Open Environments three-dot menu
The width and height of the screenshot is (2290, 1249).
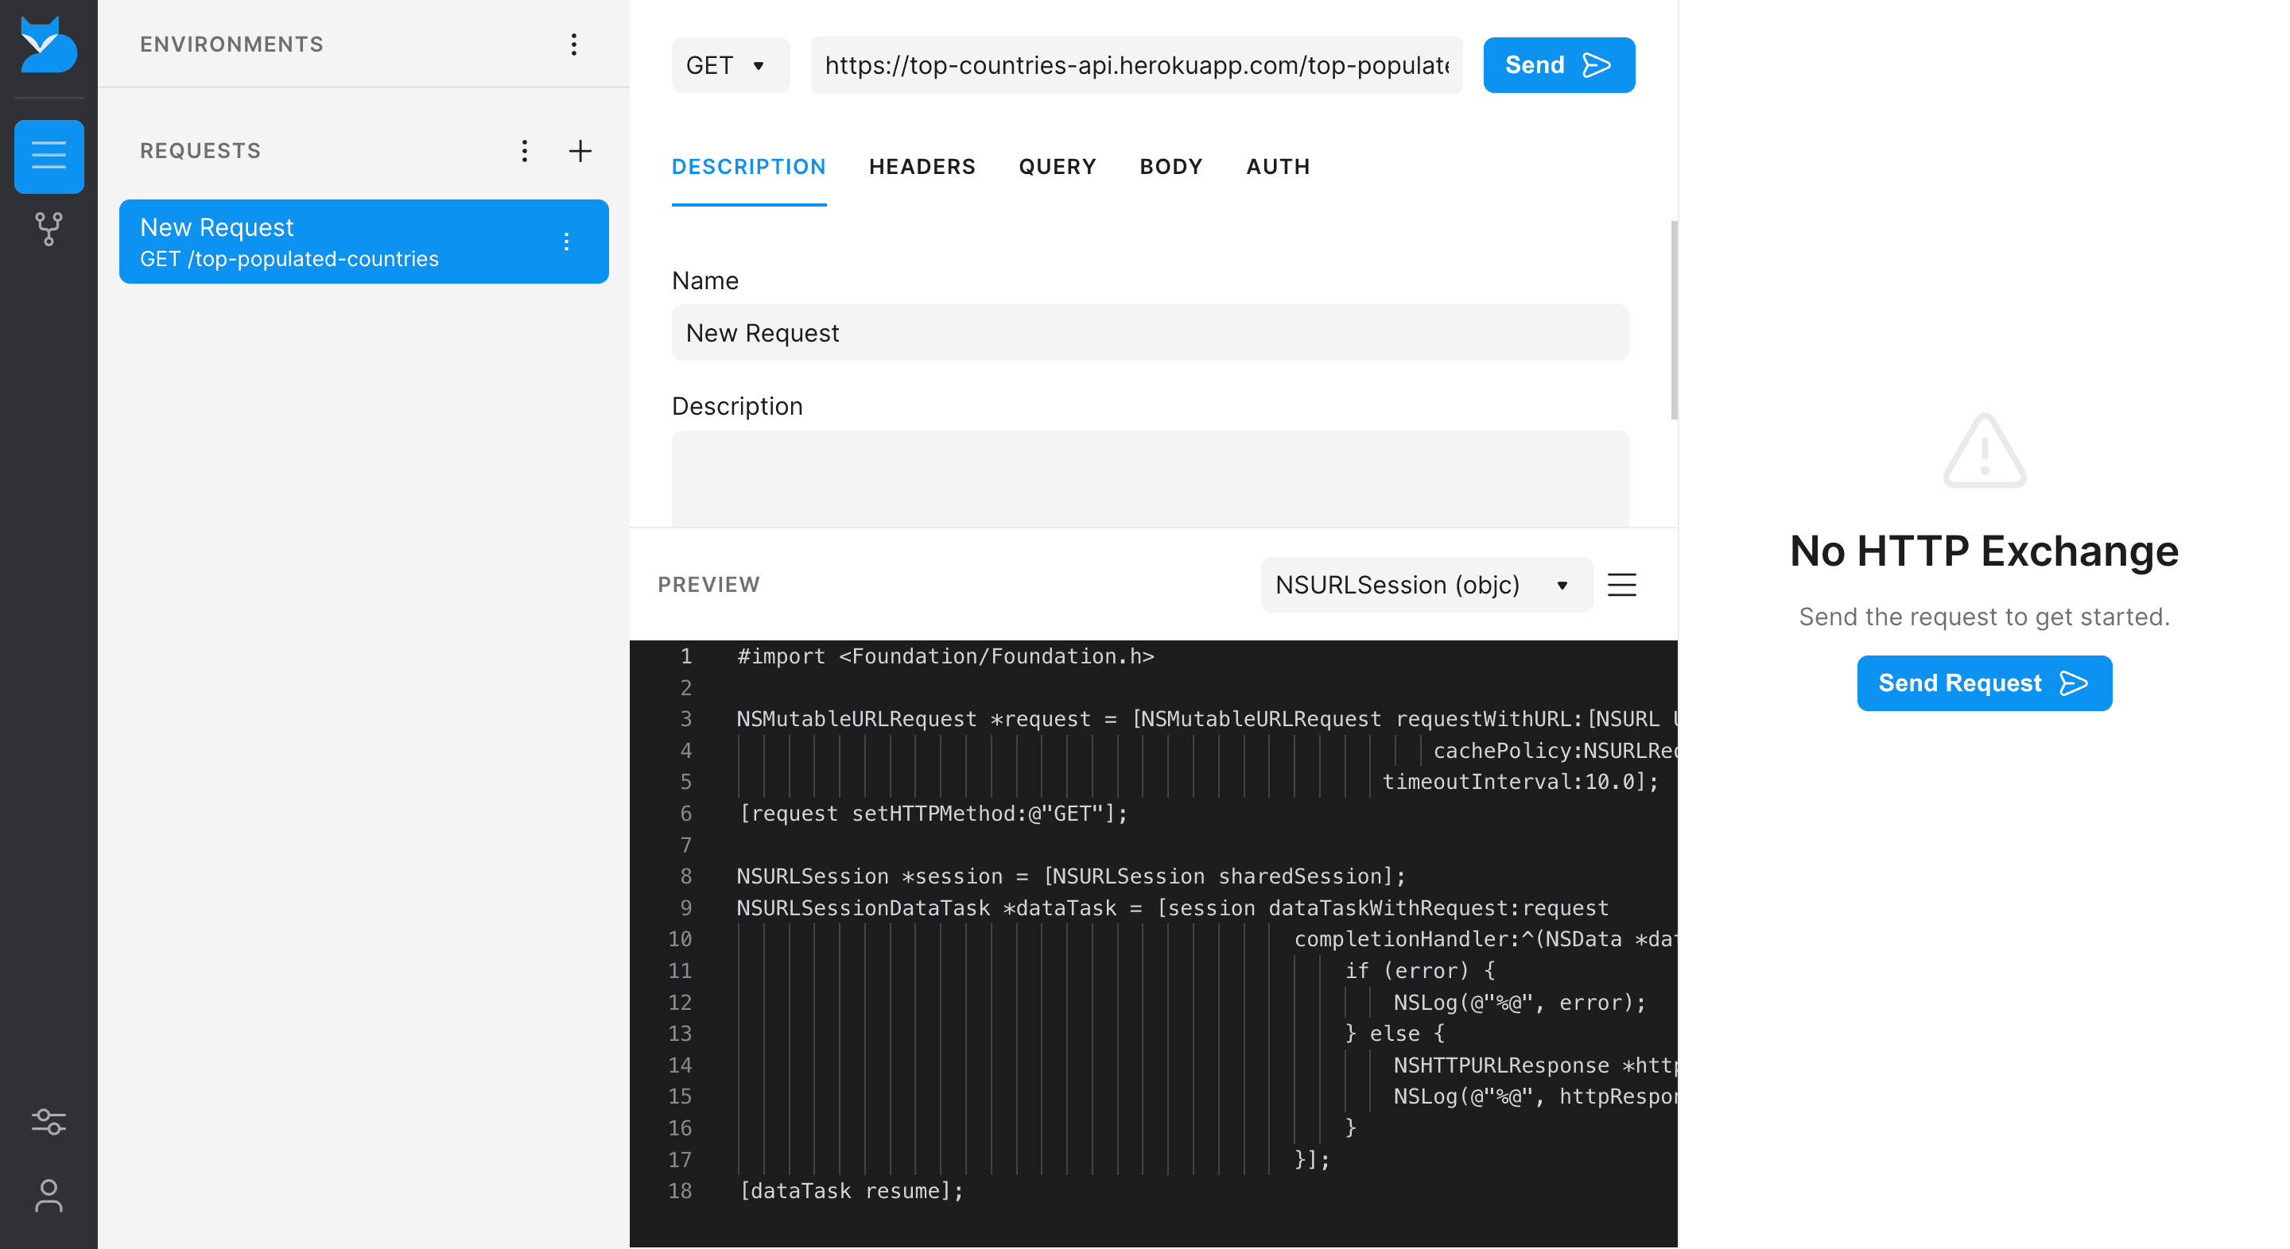pyautogui.click(x=574, y=44)
